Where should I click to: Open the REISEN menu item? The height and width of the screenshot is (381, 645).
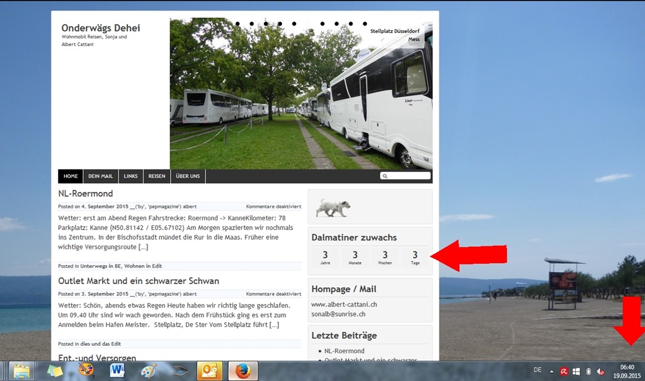[x=157, y=176]
